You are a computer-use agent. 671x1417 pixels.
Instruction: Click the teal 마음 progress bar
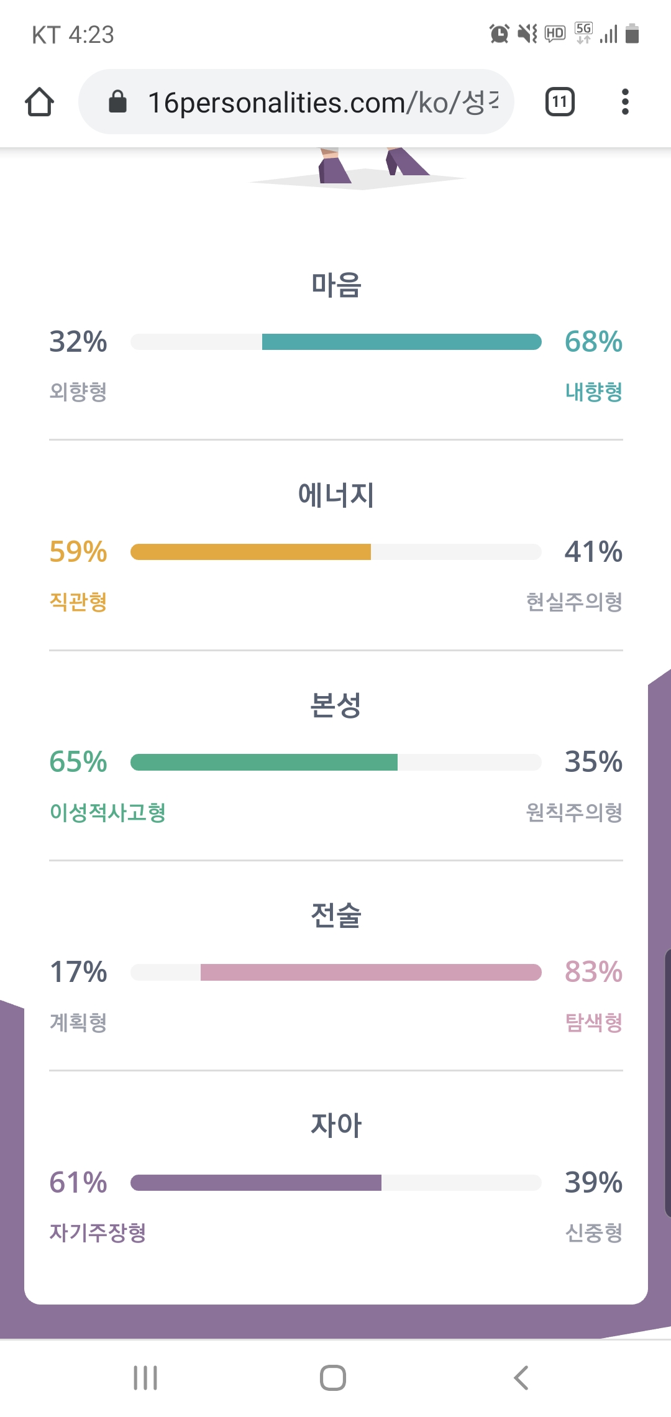click(x=401, y=342)
